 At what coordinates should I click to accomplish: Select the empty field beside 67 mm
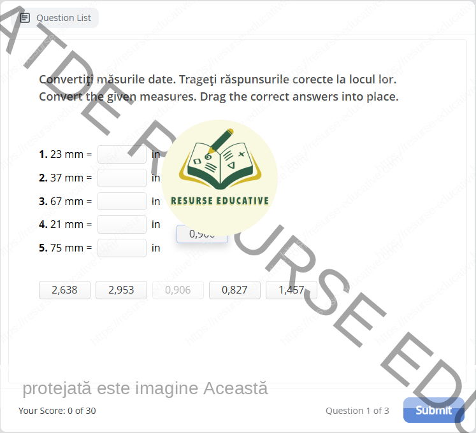pyautogui.click(x=122, y=201)
